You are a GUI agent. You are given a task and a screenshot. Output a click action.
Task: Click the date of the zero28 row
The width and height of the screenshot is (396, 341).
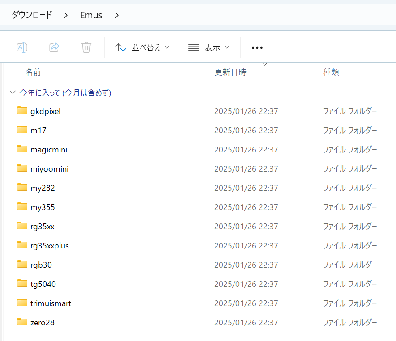tap(246, 322)
